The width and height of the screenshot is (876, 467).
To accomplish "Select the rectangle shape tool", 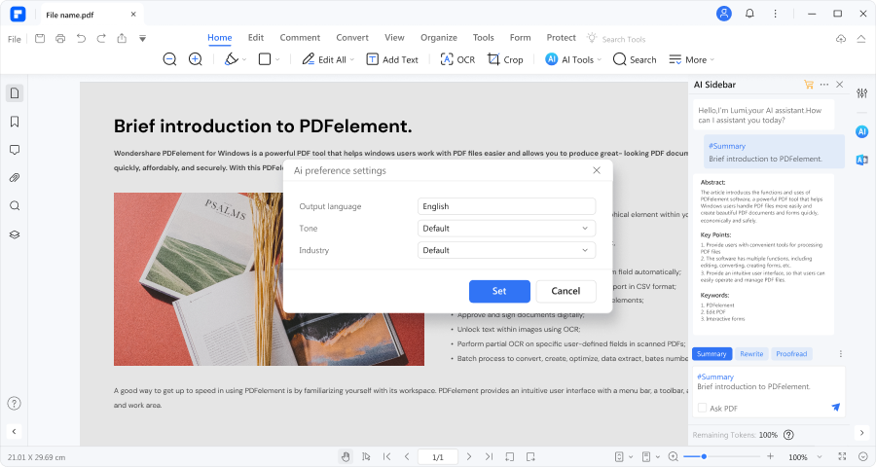I will [265, 59].
